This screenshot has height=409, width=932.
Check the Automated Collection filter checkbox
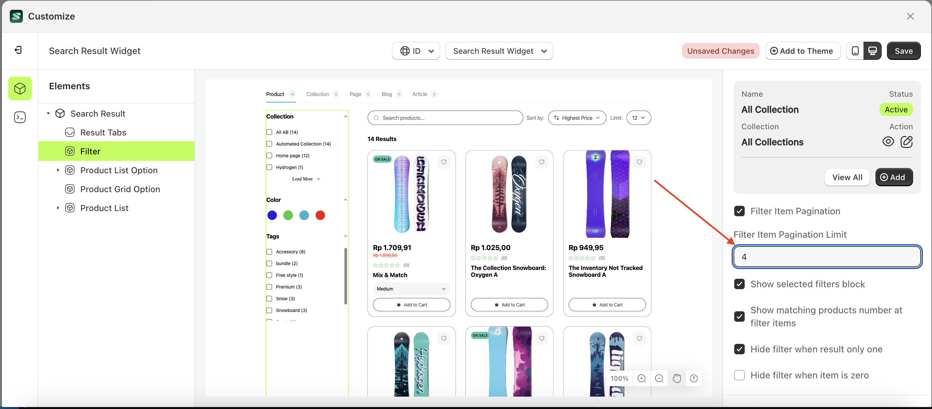pyautogui.click(x=269, y=144)
